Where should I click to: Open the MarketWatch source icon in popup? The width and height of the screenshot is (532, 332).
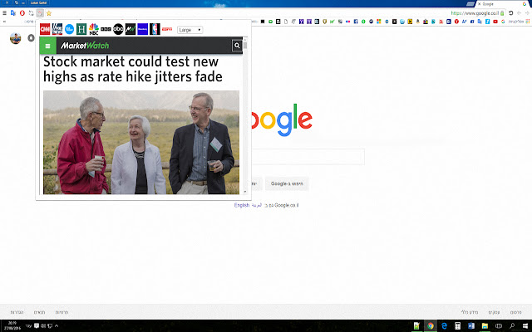(131, 29)
